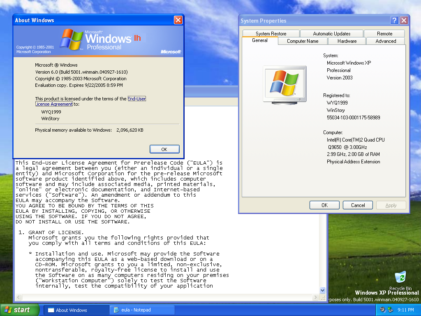This screenshot has width=421, height=316.
Task: Switch to the Remote tab
Action: [384, 34]
